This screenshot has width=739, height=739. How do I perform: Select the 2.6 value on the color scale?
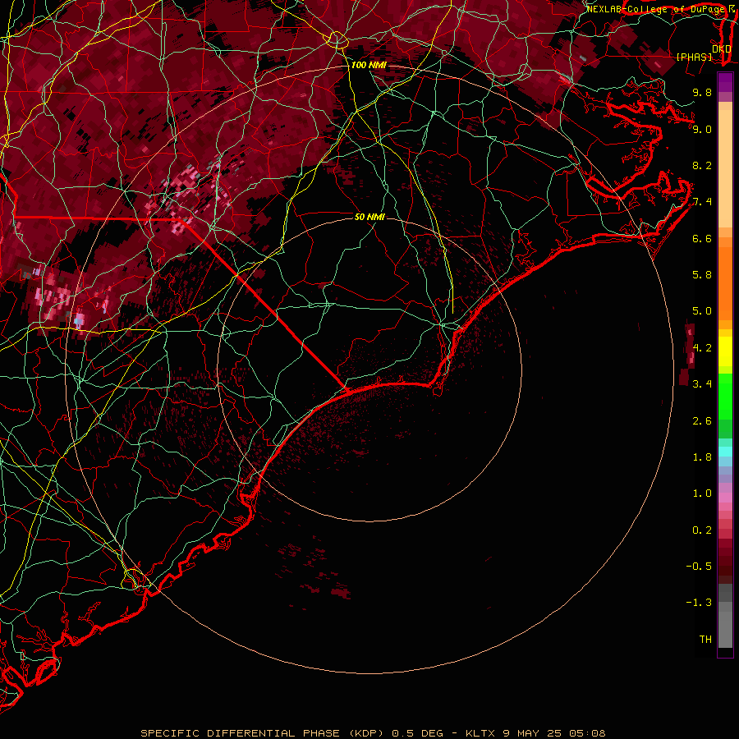pyautogui.click(x=702, y=421)
